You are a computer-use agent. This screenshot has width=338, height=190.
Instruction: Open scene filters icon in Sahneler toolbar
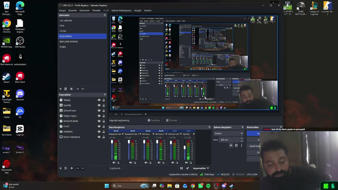[72, 89]
